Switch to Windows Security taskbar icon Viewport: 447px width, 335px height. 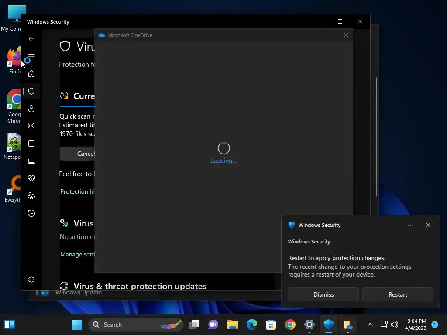(x=328, y=325)
